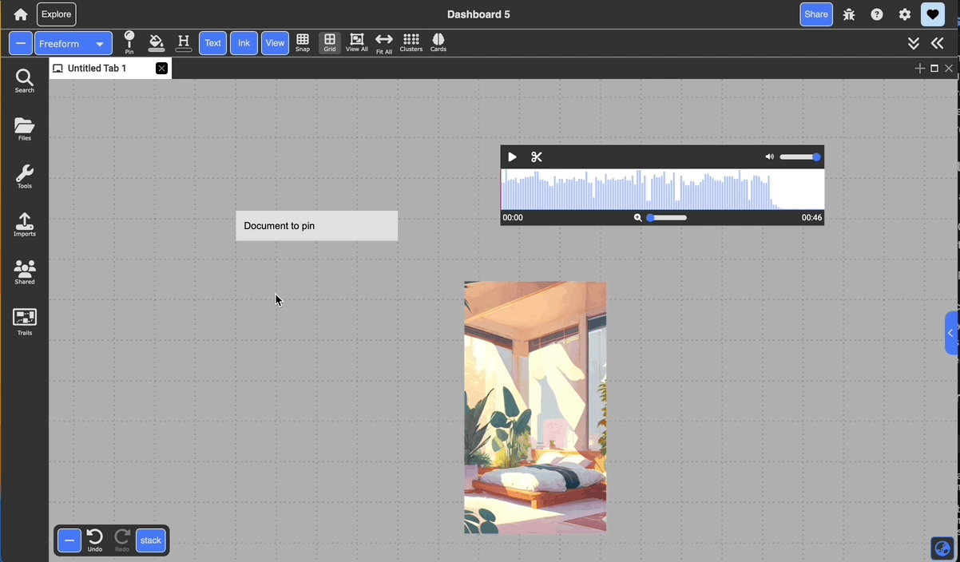The image size is (960, 562).
Task: Open the Freeform view dropdown
Action: (73, 44)
